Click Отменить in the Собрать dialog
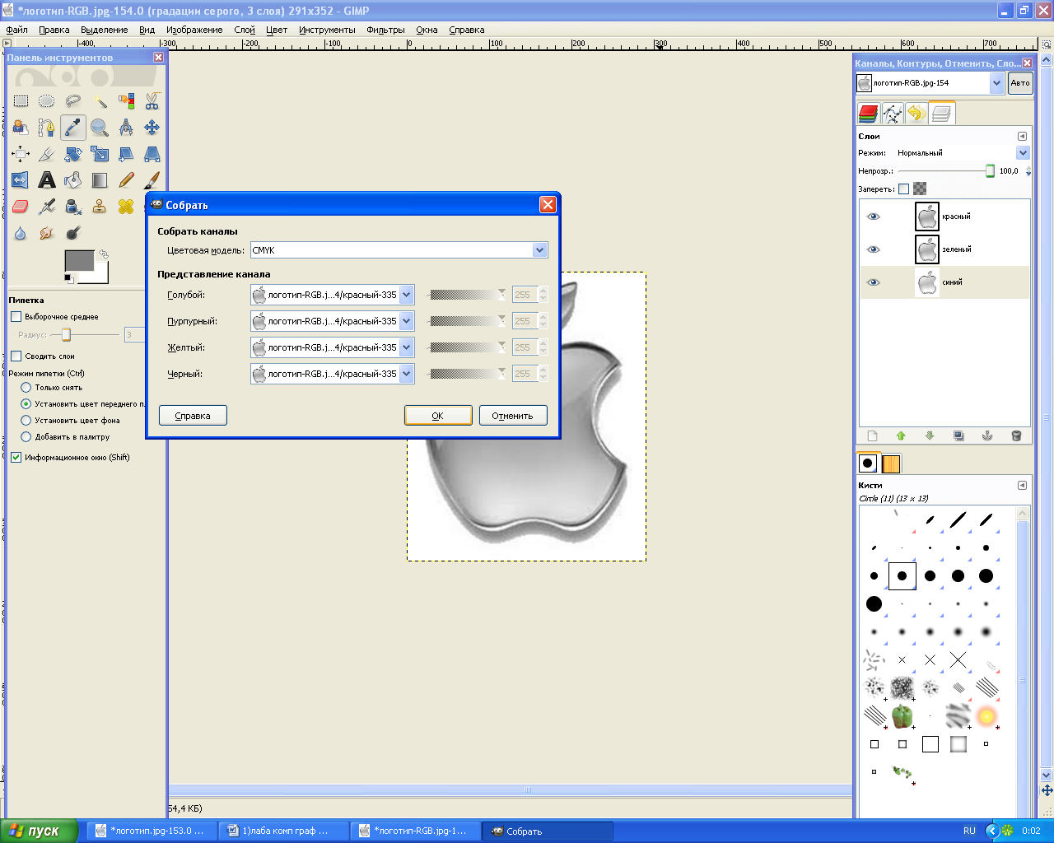1054x843 pixels. click(512, 416)
